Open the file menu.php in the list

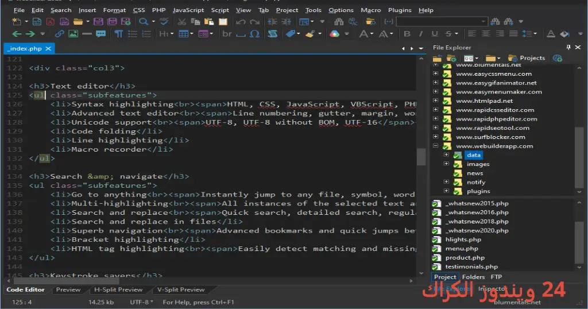462,248
